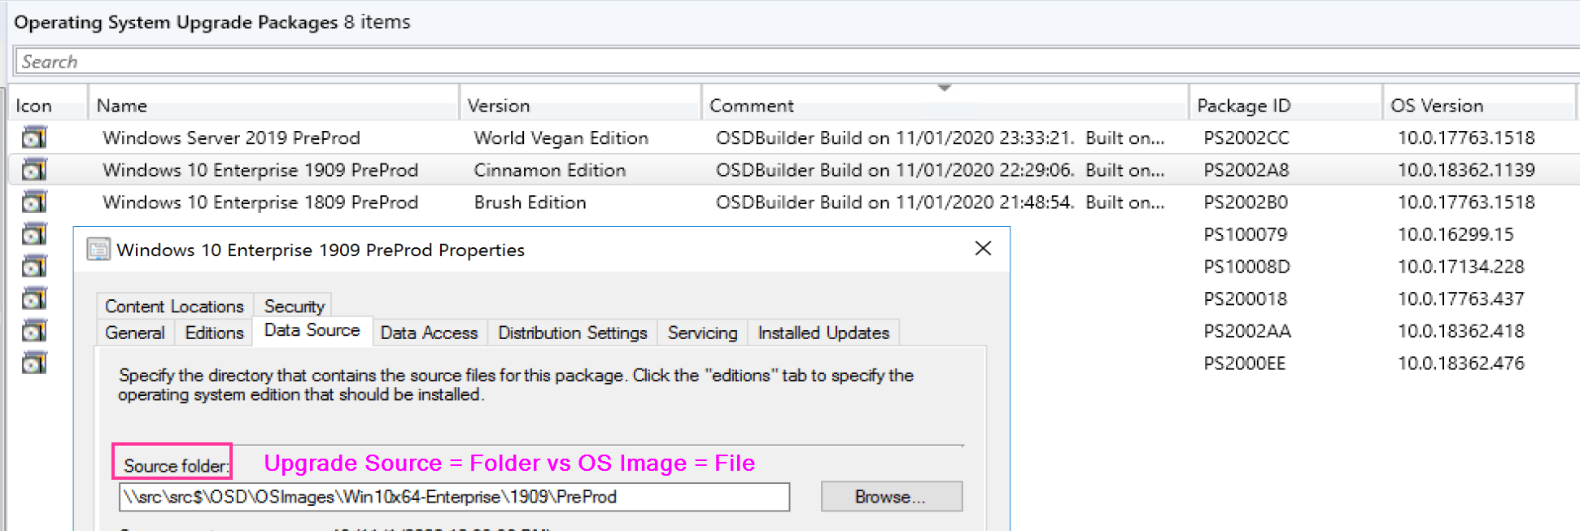Viewport: 1580px width, 531px height.
Task: Select the Security tab
Action: 293,306
